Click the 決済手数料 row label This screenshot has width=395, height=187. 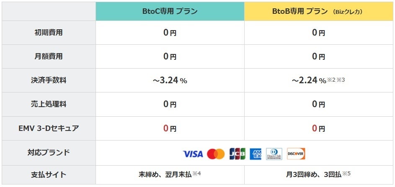(x=49, y=80)
